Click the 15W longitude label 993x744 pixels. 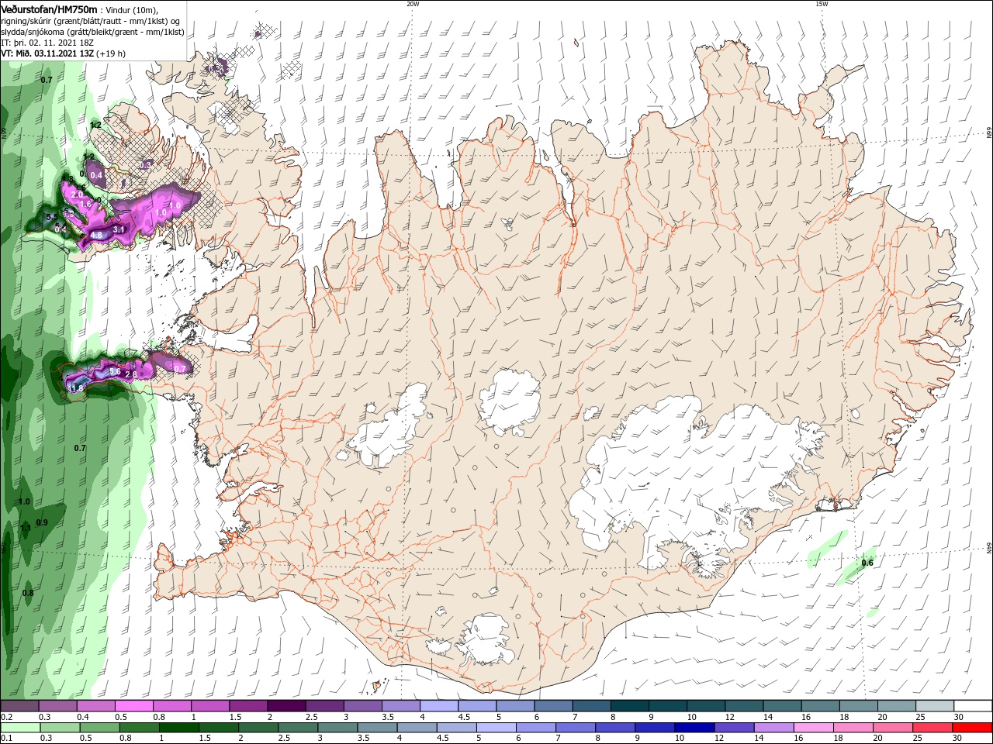click(x=821, y=4)
